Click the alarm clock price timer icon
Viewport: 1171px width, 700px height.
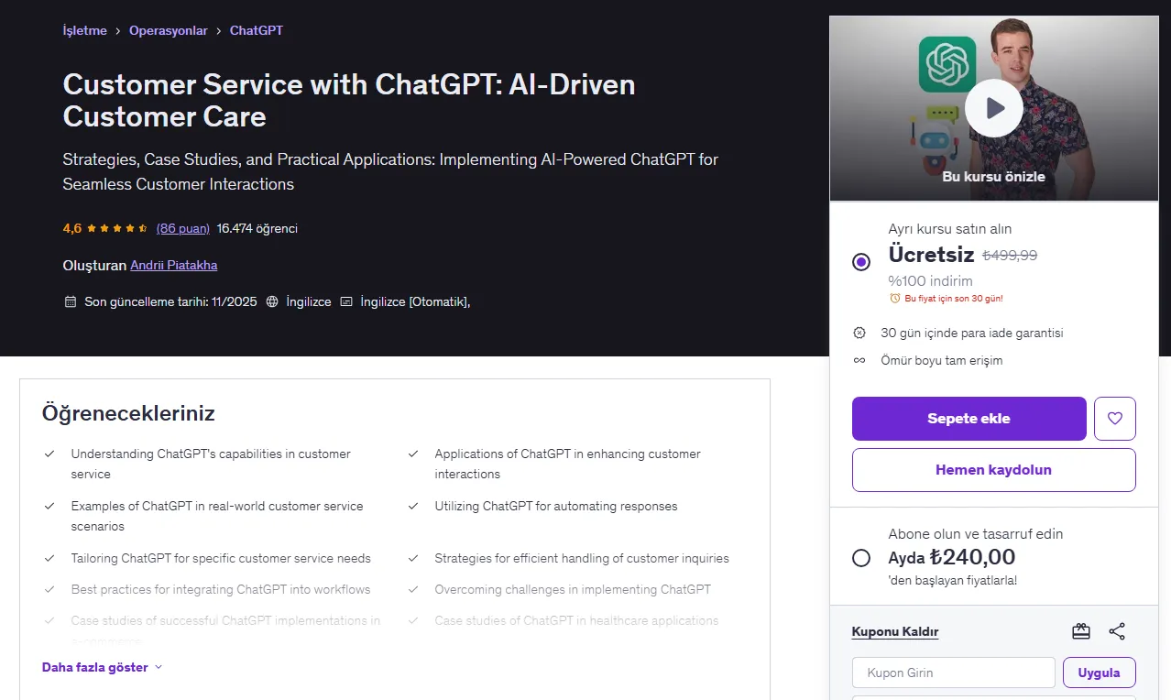(895, 299)
